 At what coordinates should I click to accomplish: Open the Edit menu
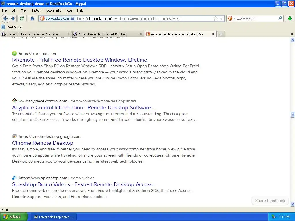click(x=14, y=10)
